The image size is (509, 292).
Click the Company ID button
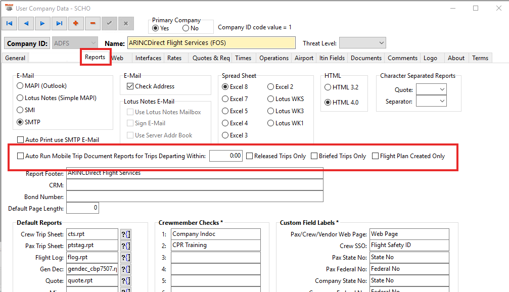tap(27, 43)
